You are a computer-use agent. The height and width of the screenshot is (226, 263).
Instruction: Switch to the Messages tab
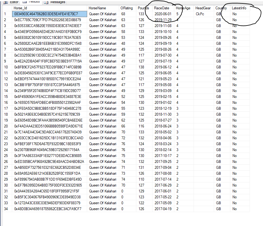click(55, 2)
